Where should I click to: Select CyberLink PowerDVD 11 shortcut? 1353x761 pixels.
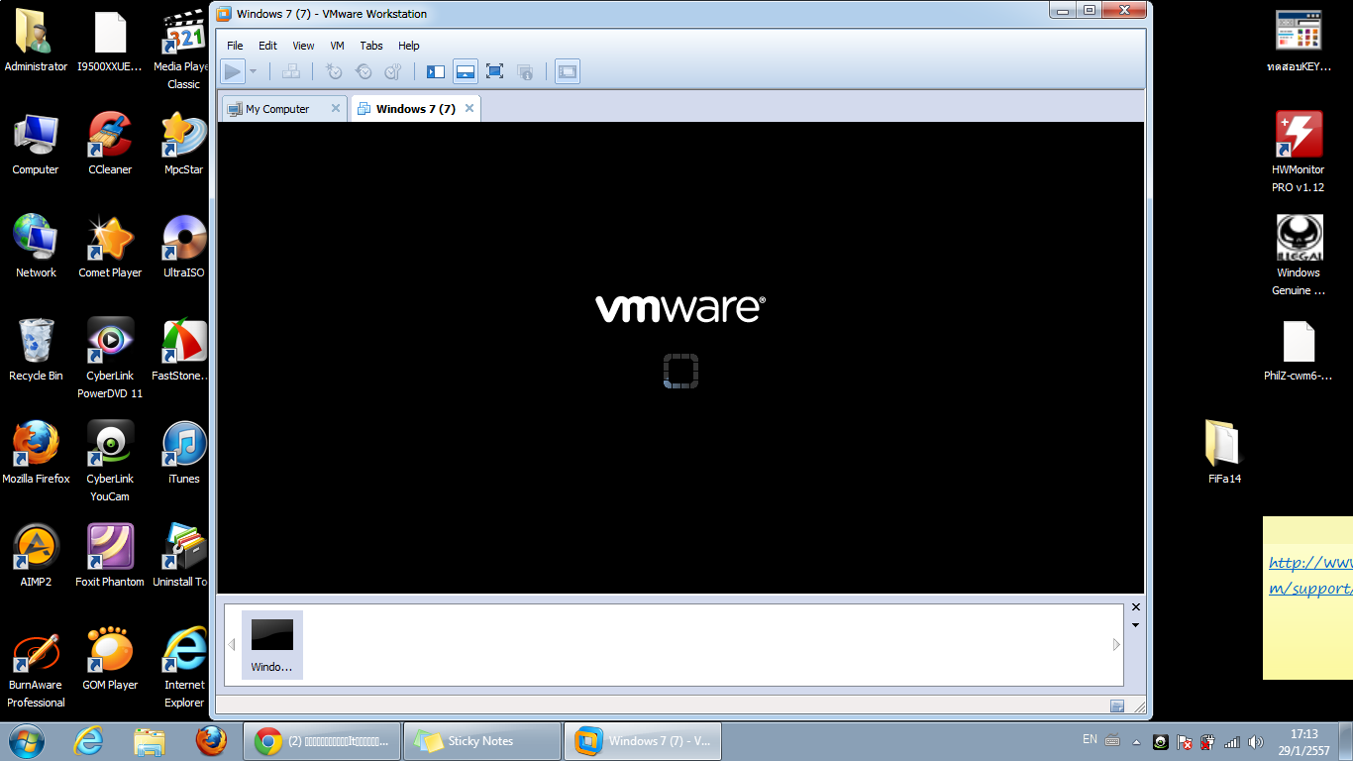tap(110, 359)
